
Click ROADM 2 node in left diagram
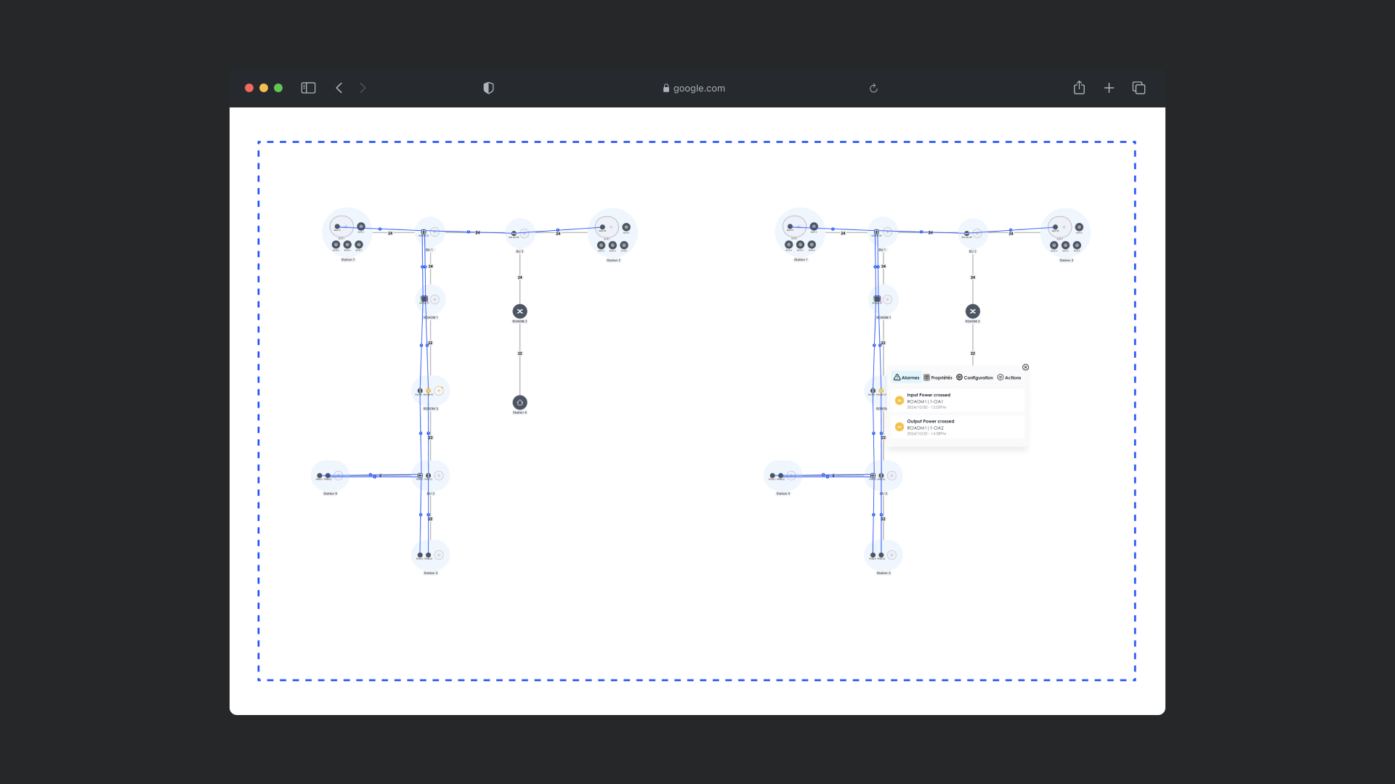tap(519, 311)
